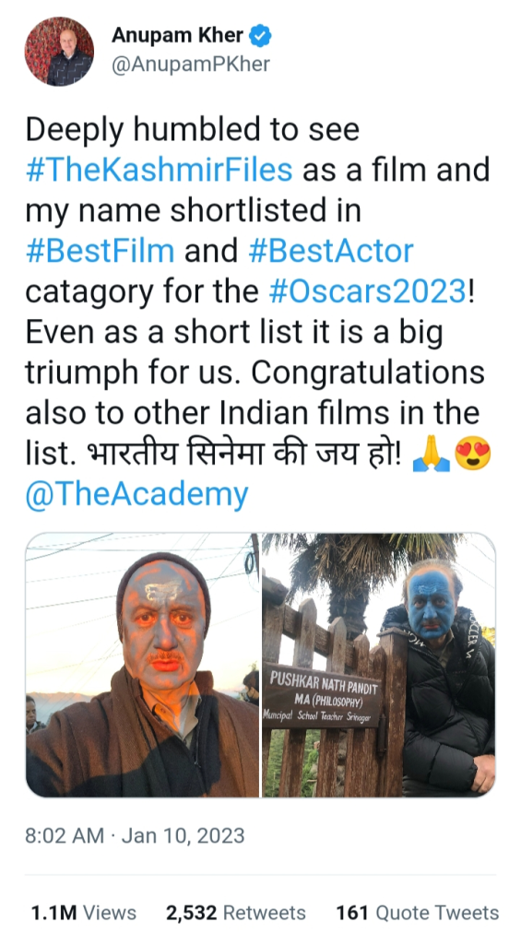521x944 pixels.
Task: Open the @TheAcademy mention
Action: 136,495
